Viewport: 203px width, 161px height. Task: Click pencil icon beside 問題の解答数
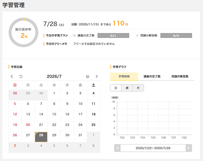tap(137, 36)
